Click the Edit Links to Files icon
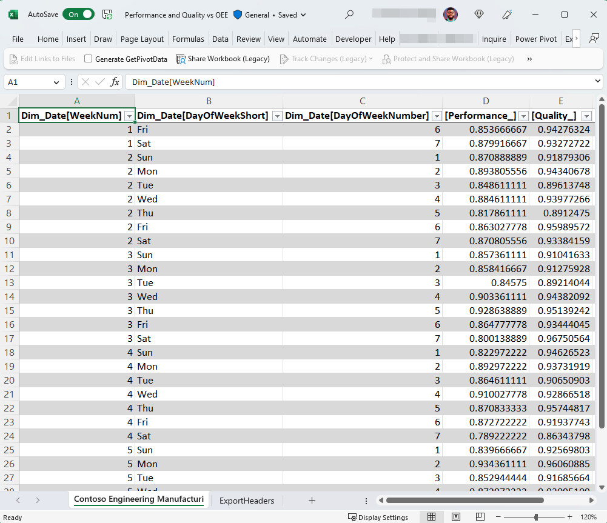The height and width of the screenshot is (523, 607). pos(14,59)
